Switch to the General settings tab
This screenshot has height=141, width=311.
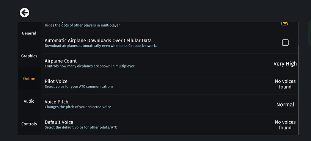(29, 33)
